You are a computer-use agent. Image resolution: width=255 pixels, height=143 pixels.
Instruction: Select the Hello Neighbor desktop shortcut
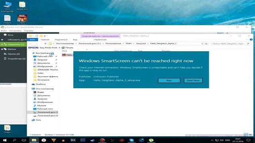(x=22, y=19)
